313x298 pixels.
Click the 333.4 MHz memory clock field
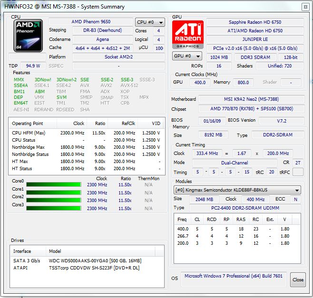(207, 154)
